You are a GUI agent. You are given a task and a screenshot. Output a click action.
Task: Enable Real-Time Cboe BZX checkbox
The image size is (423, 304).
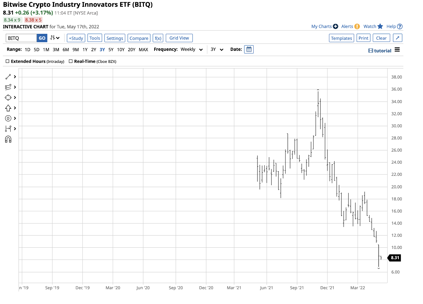point(70,61)
